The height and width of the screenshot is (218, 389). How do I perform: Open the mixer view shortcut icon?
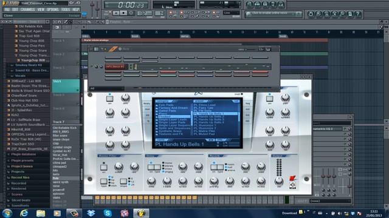280,4
